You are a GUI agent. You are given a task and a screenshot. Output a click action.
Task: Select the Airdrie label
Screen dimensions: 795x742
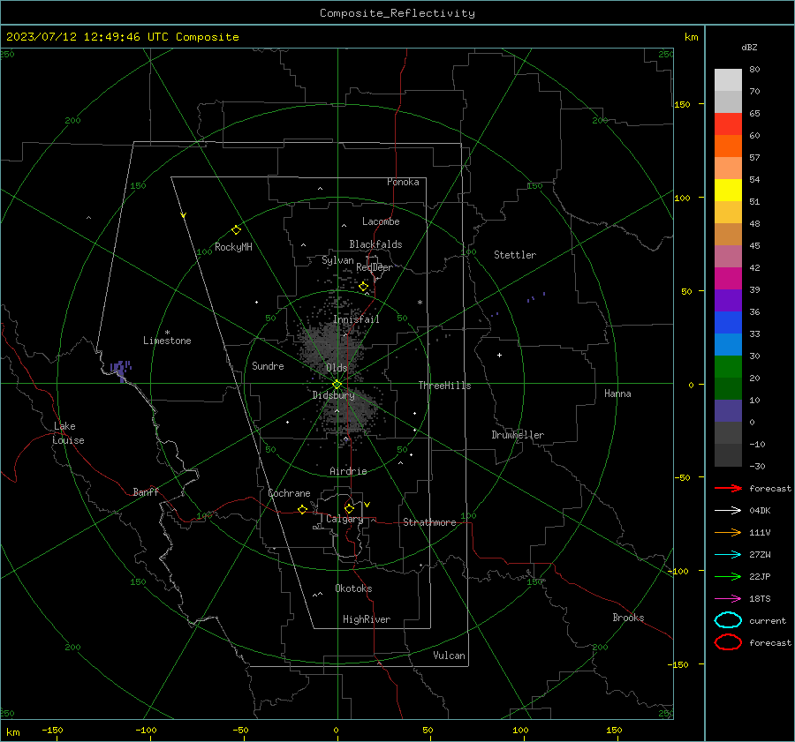coord(348,471)
